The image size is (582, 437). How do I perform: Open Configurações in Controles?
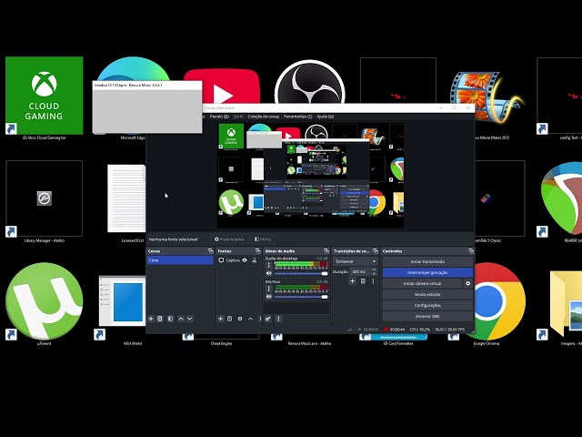(x=427, y=306)
